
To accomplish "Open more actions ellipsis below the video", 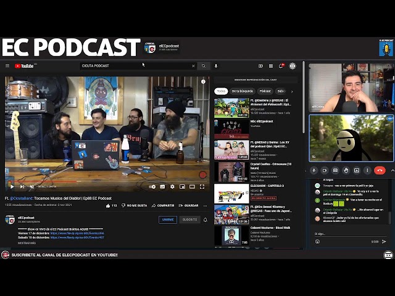I will point(206,205).
